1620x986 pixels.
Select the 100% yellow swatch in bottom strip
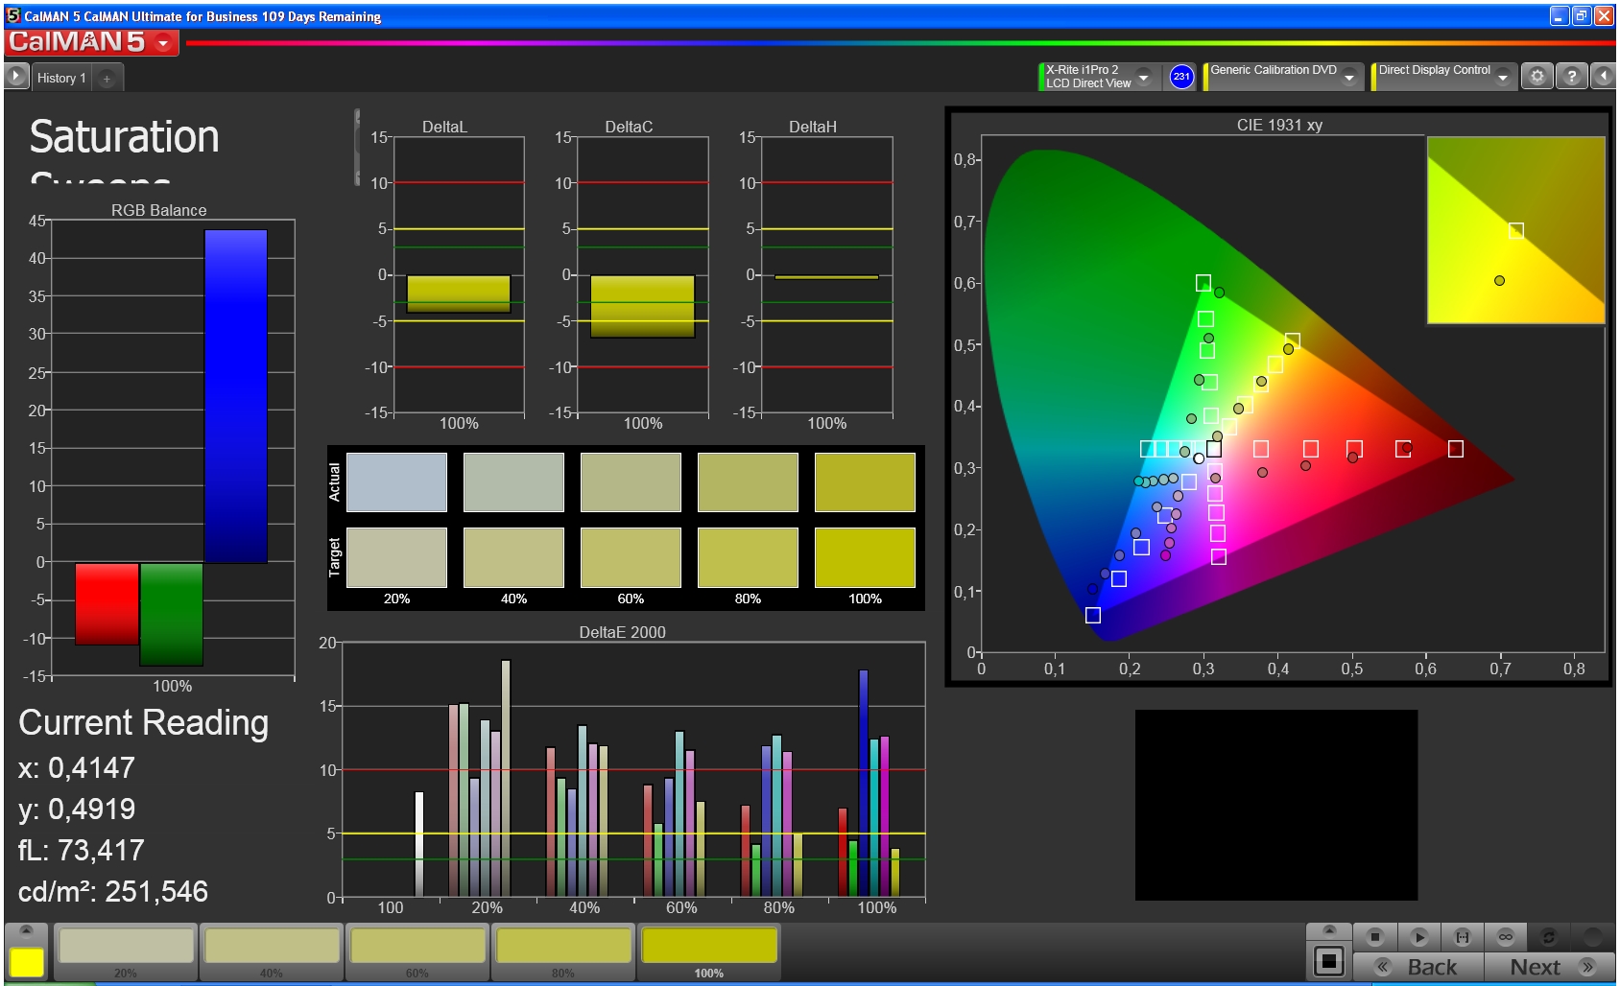point(708,949)
